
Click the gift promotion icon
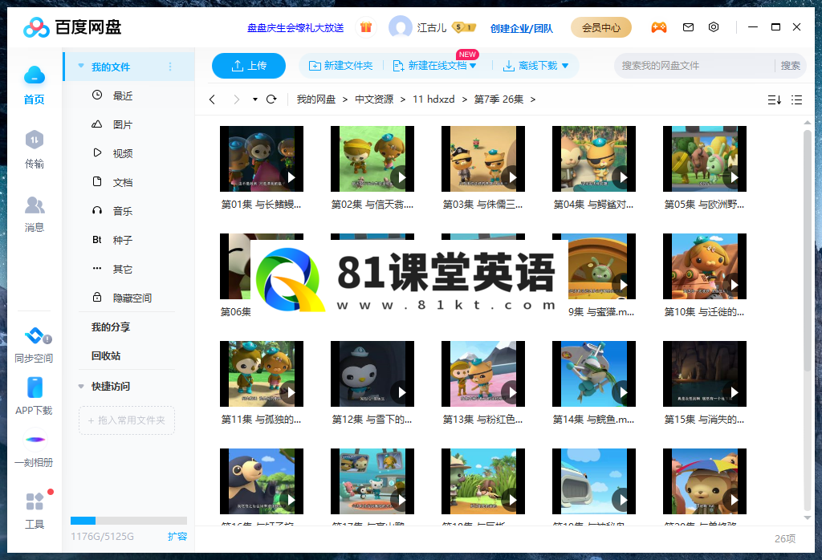[x=366, y=27]
